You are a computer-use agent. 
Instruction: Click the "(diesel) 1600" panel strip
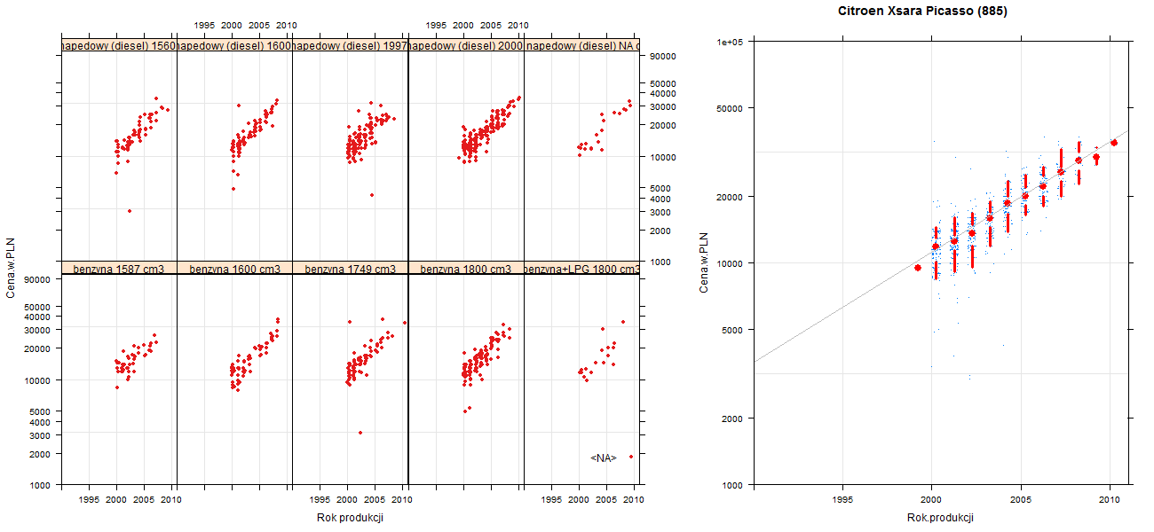[235, 45]
